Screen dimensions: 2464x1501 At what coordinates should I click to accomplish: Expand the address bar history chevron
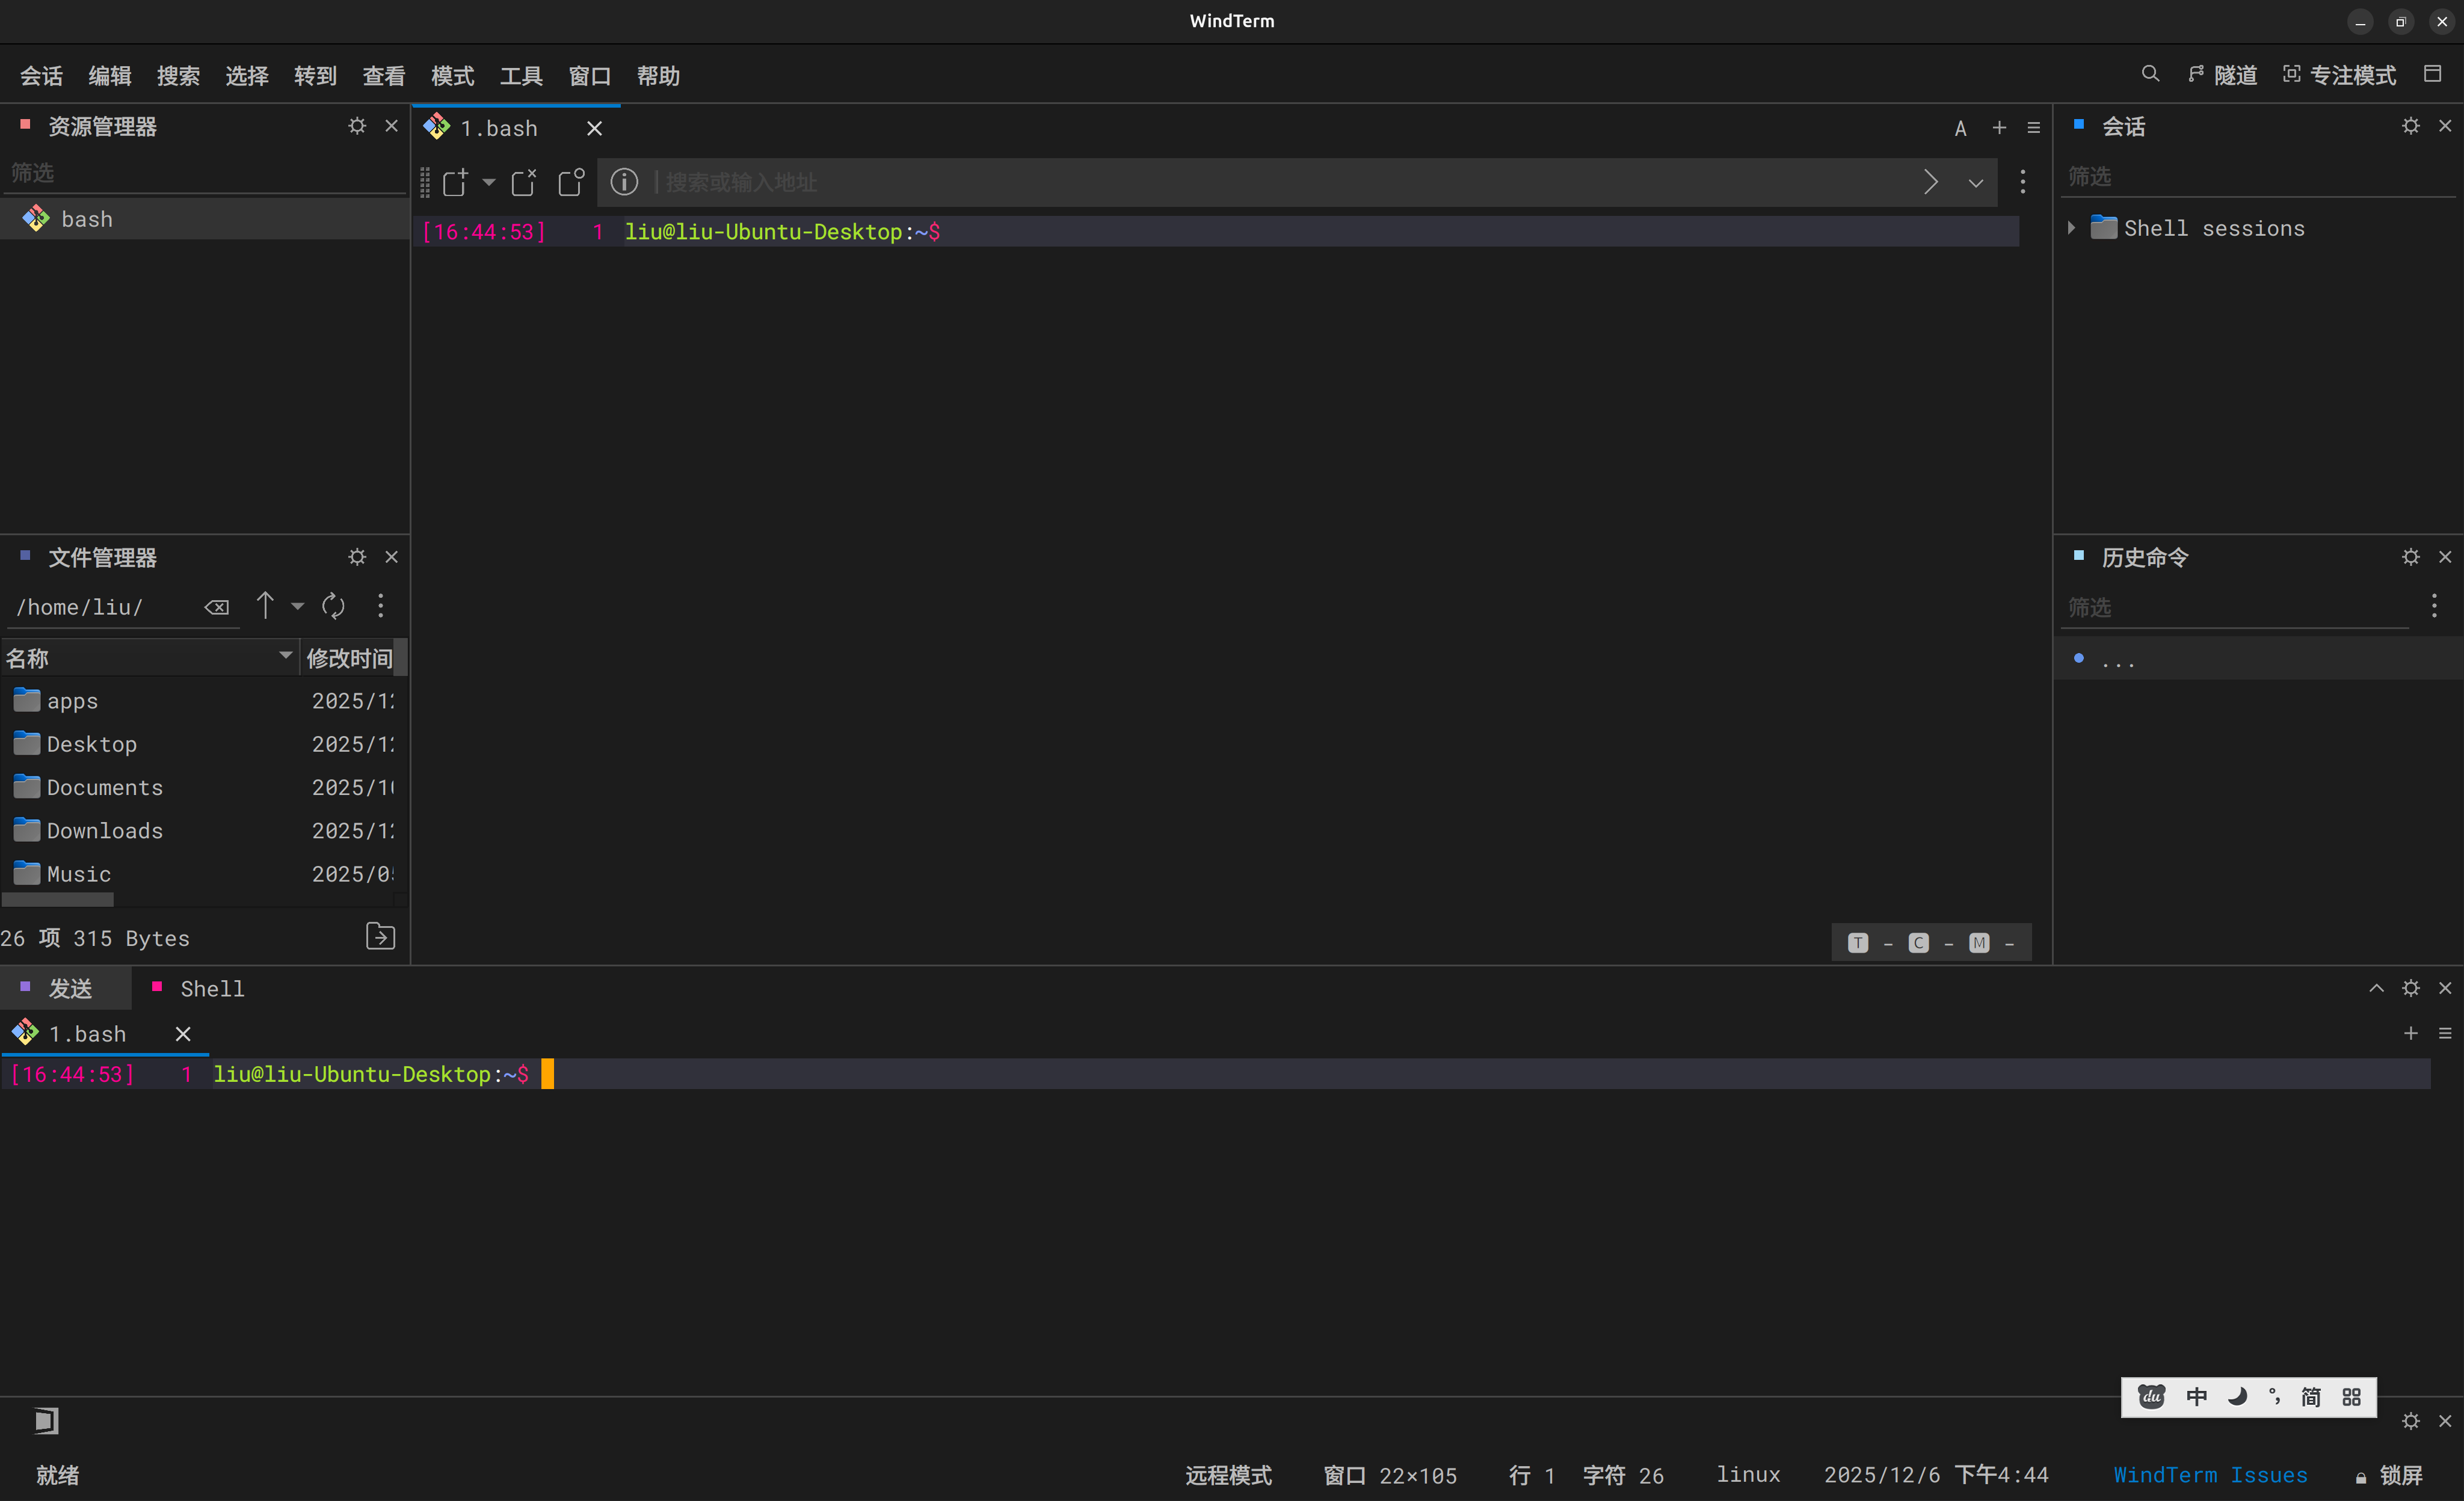point(1976,183)
